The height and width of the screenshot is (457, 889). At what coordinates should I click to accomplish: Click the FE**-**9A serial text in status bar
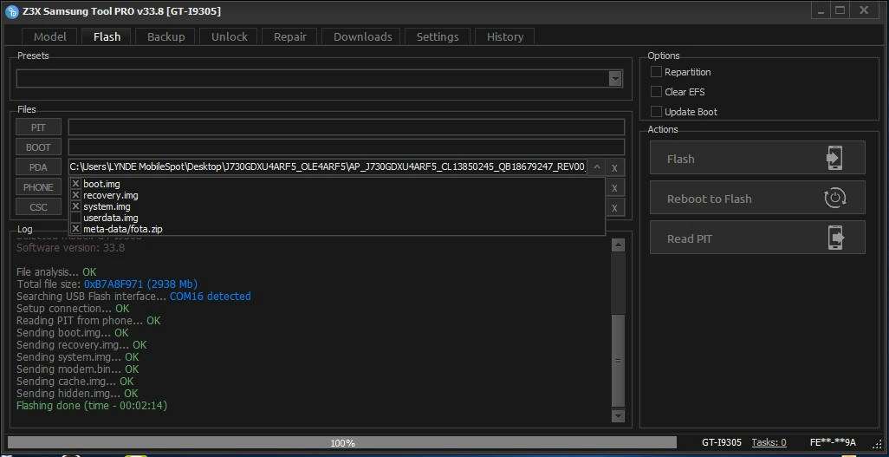(x=833, y=442)
